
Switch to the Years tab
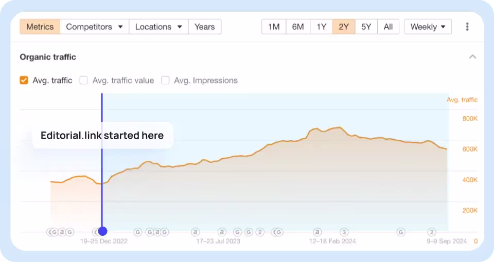(205, 27)
